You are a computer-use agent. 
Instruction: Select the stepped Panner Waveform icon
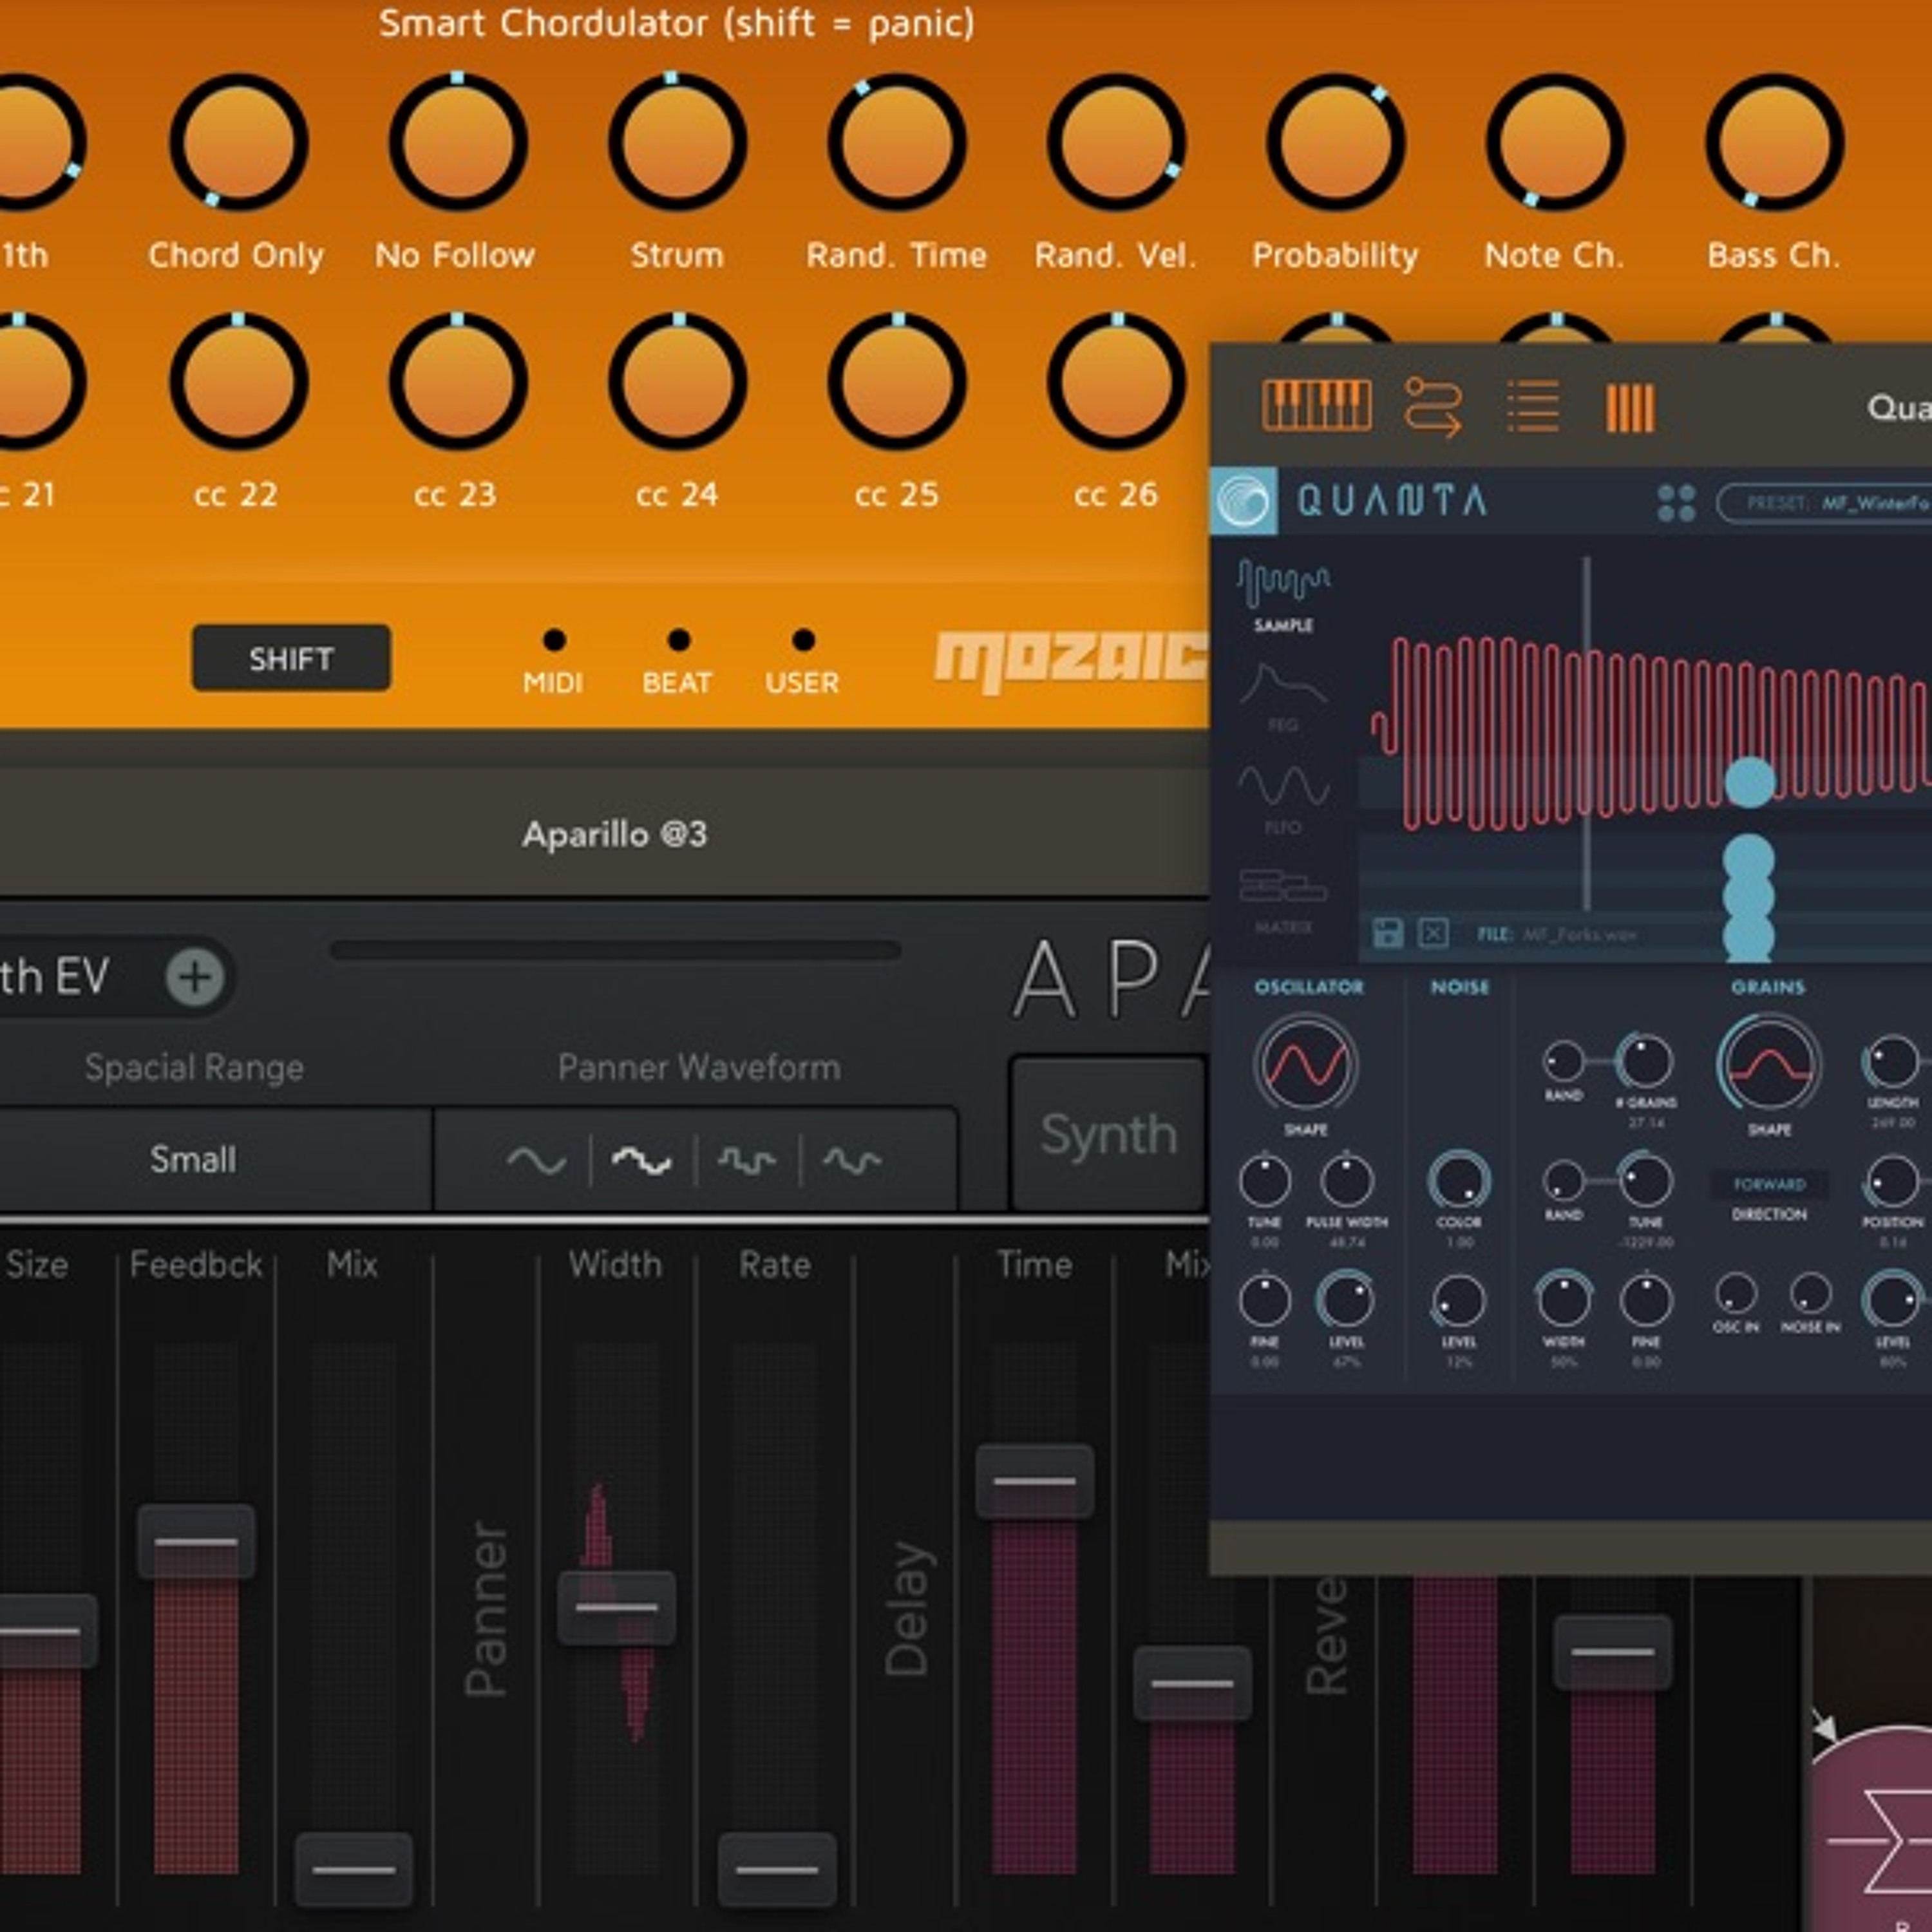tap(747, 1160)
